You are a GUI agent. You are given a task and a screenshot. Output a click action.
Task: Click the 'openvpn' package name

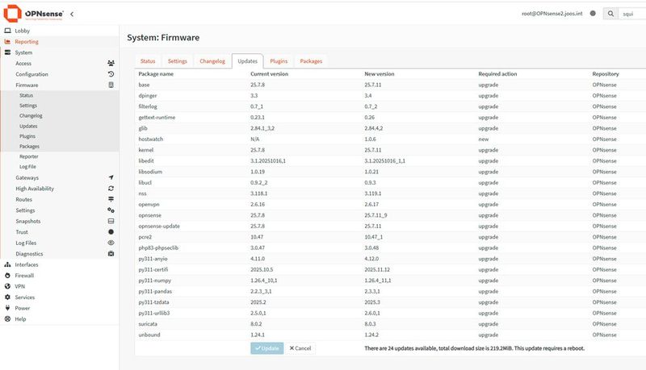coord(149,204)
